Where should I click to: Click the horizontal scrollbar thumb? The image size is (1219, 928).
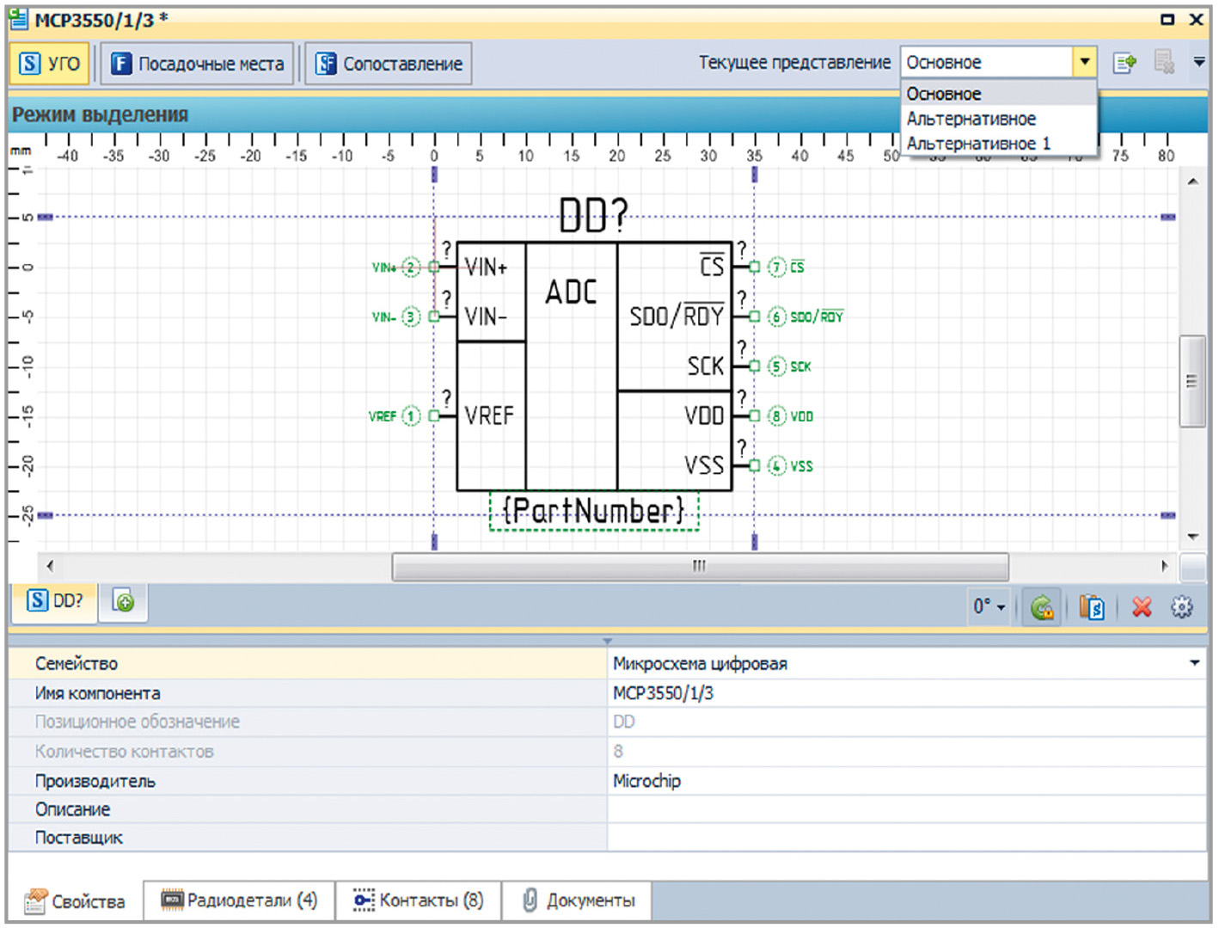pos(700,566)
